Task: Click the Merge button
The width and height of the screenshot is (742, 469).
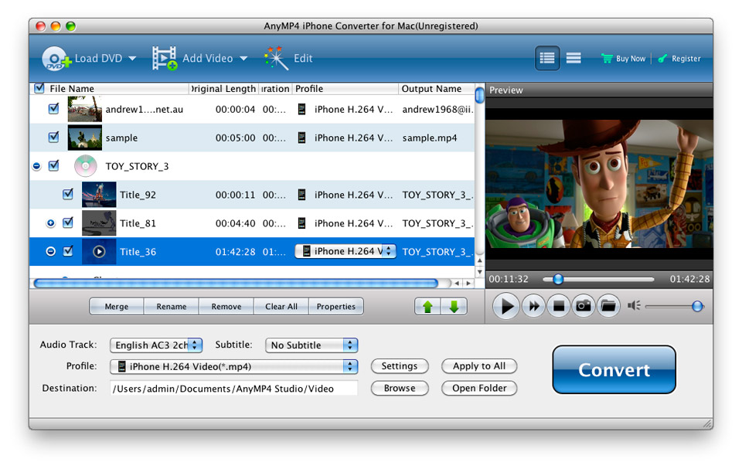Action: pyautogui.click(x=117, y=307)
